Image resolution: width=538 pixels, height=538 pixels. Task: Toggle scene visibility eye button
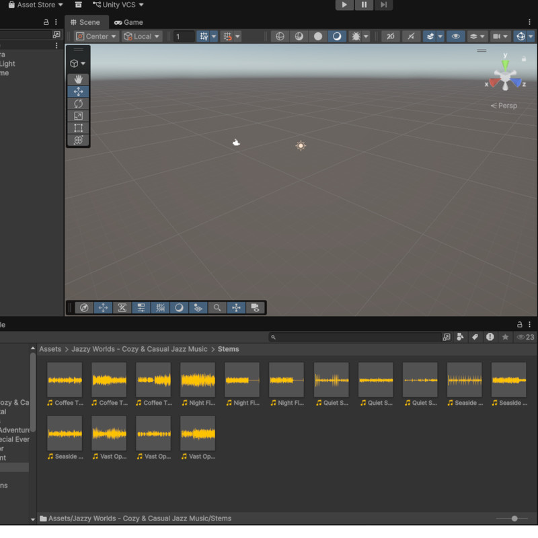[455, 36]
